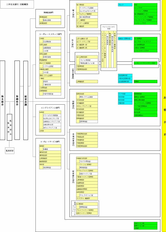Select the cyan 本店営業本部 cell
Image resolution: width=166 pixels, height=232 pixels.
pyautogui.click(x=125, y=75)
